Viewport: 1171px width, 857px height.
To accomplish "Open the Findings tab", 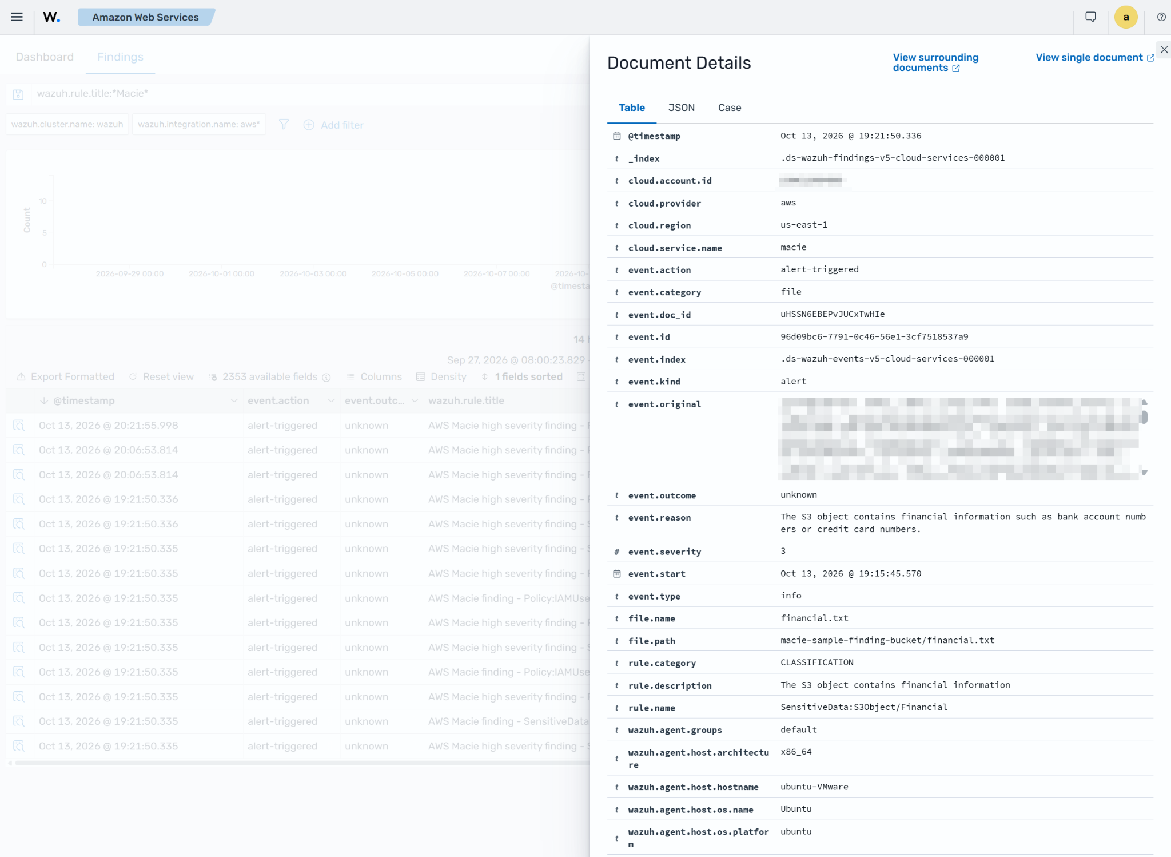I will (120, 57).
